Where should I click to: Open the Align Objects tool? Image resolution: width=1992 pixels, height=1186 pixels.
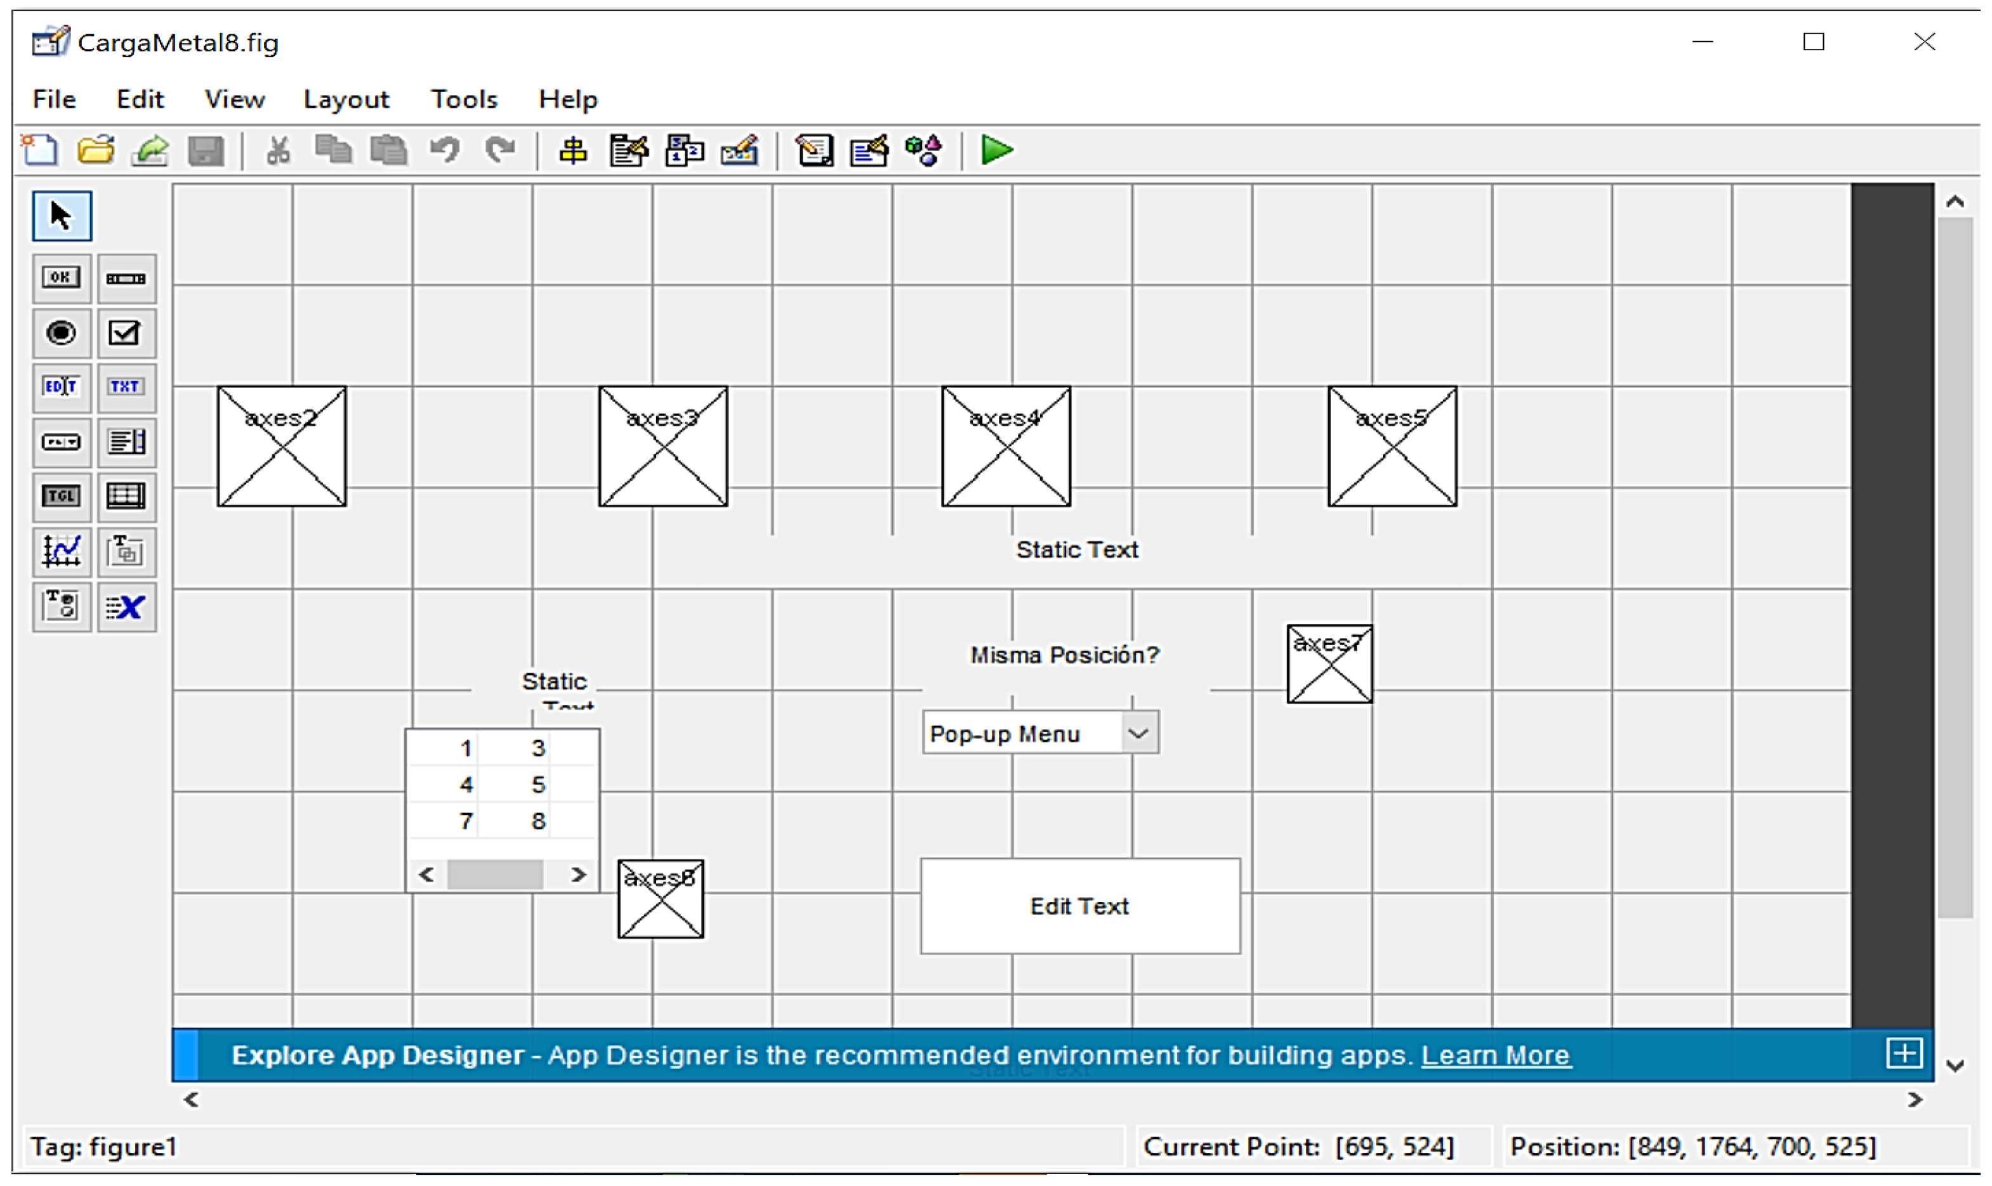coord(572,150)
